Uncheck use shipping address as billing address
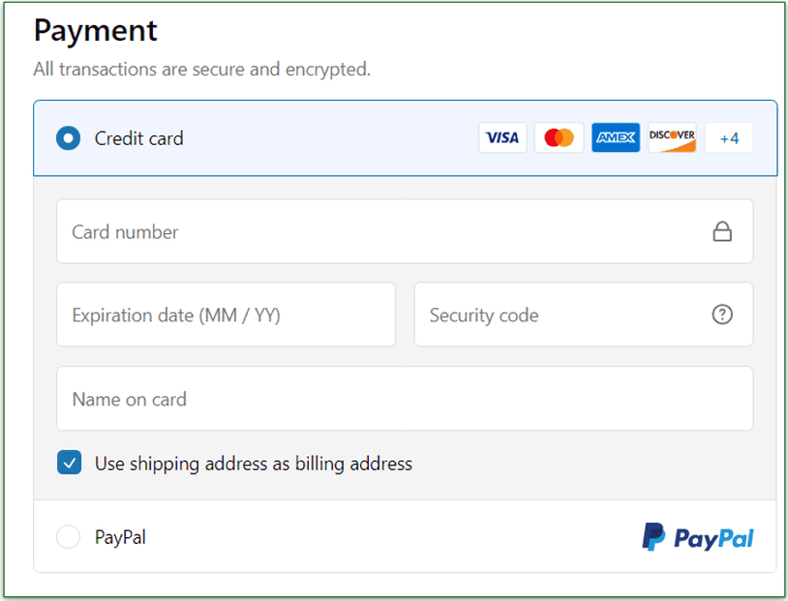The height and width of the screenshot is (601, 788). pos(69,463)
